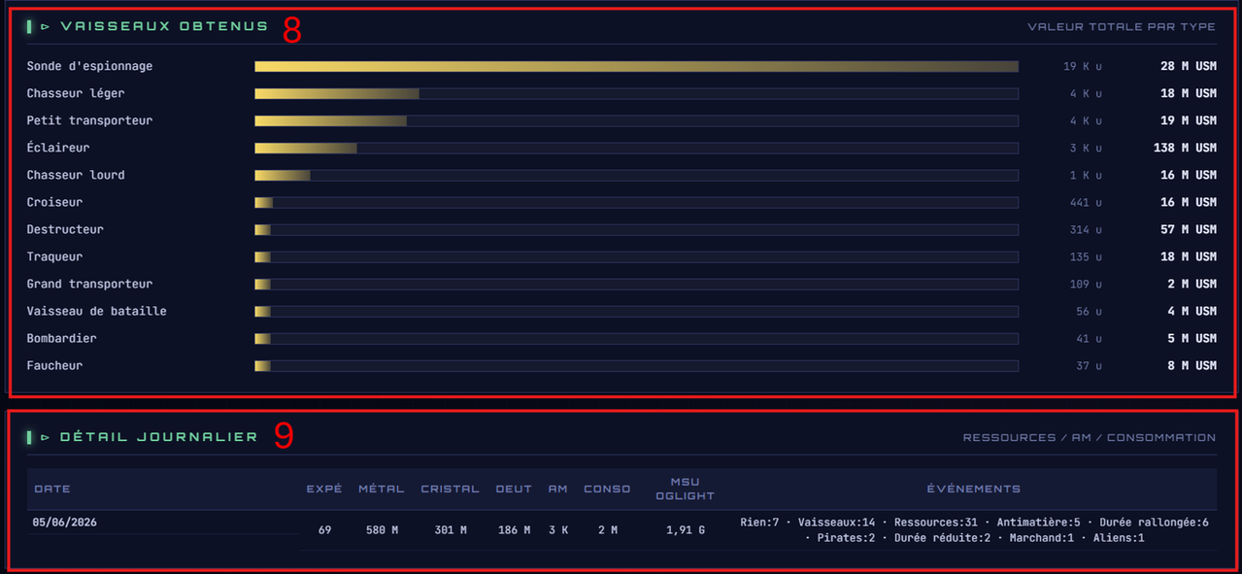Click the Détail Journalier heading
1242x574 pixels.
159,437
